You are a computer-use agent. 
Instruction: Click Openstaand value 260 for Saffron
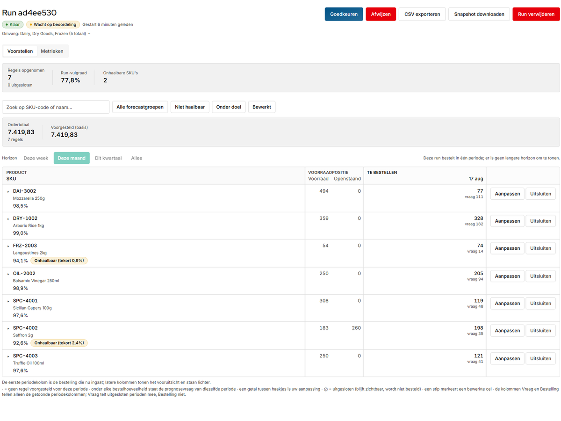356,328
